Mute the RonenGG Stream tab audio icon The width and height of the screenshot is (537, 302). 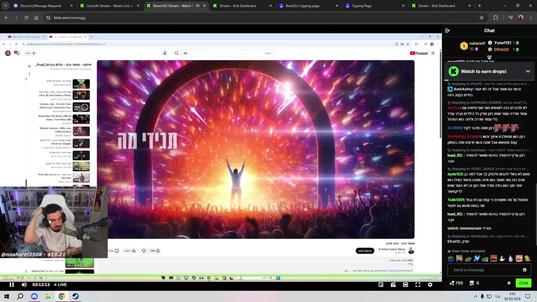pos(198,6)
